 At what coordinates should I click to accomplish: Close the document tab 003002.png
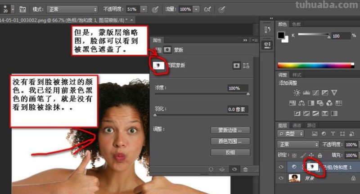132,20
